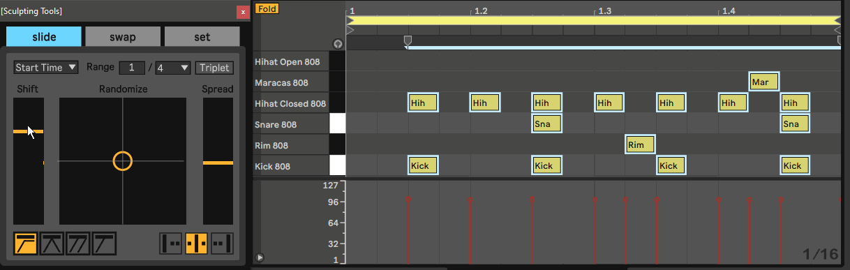Select the second Kick note

(546, 166)
